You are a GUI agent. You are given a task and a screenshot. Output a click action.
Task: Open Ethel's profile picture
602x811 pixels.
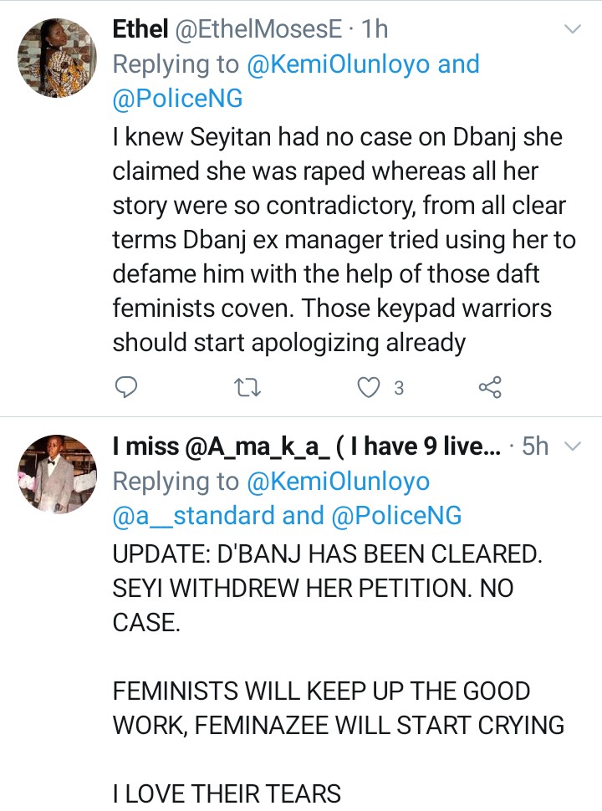click(x=57, y=57)
